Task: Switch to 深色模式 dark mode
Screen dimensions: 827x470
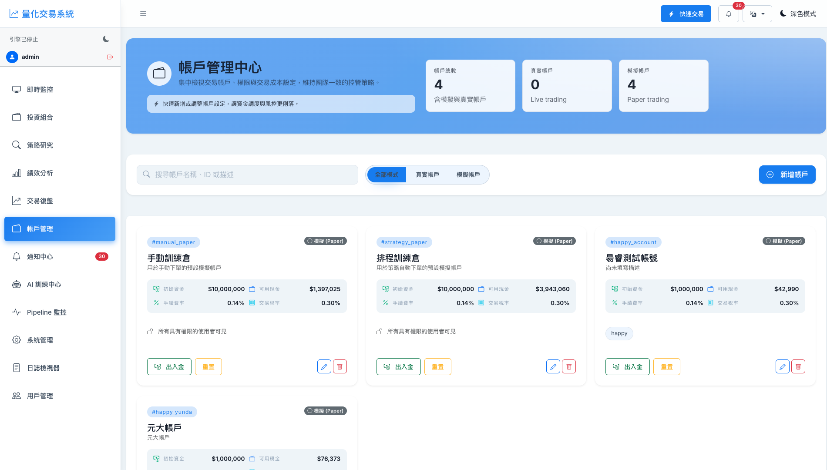Action: pyautogui.click(x=798, y=14)
